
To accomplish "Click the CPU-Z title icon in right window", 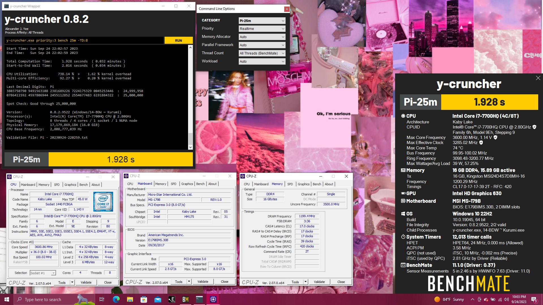I will click(x=243, y=176).
